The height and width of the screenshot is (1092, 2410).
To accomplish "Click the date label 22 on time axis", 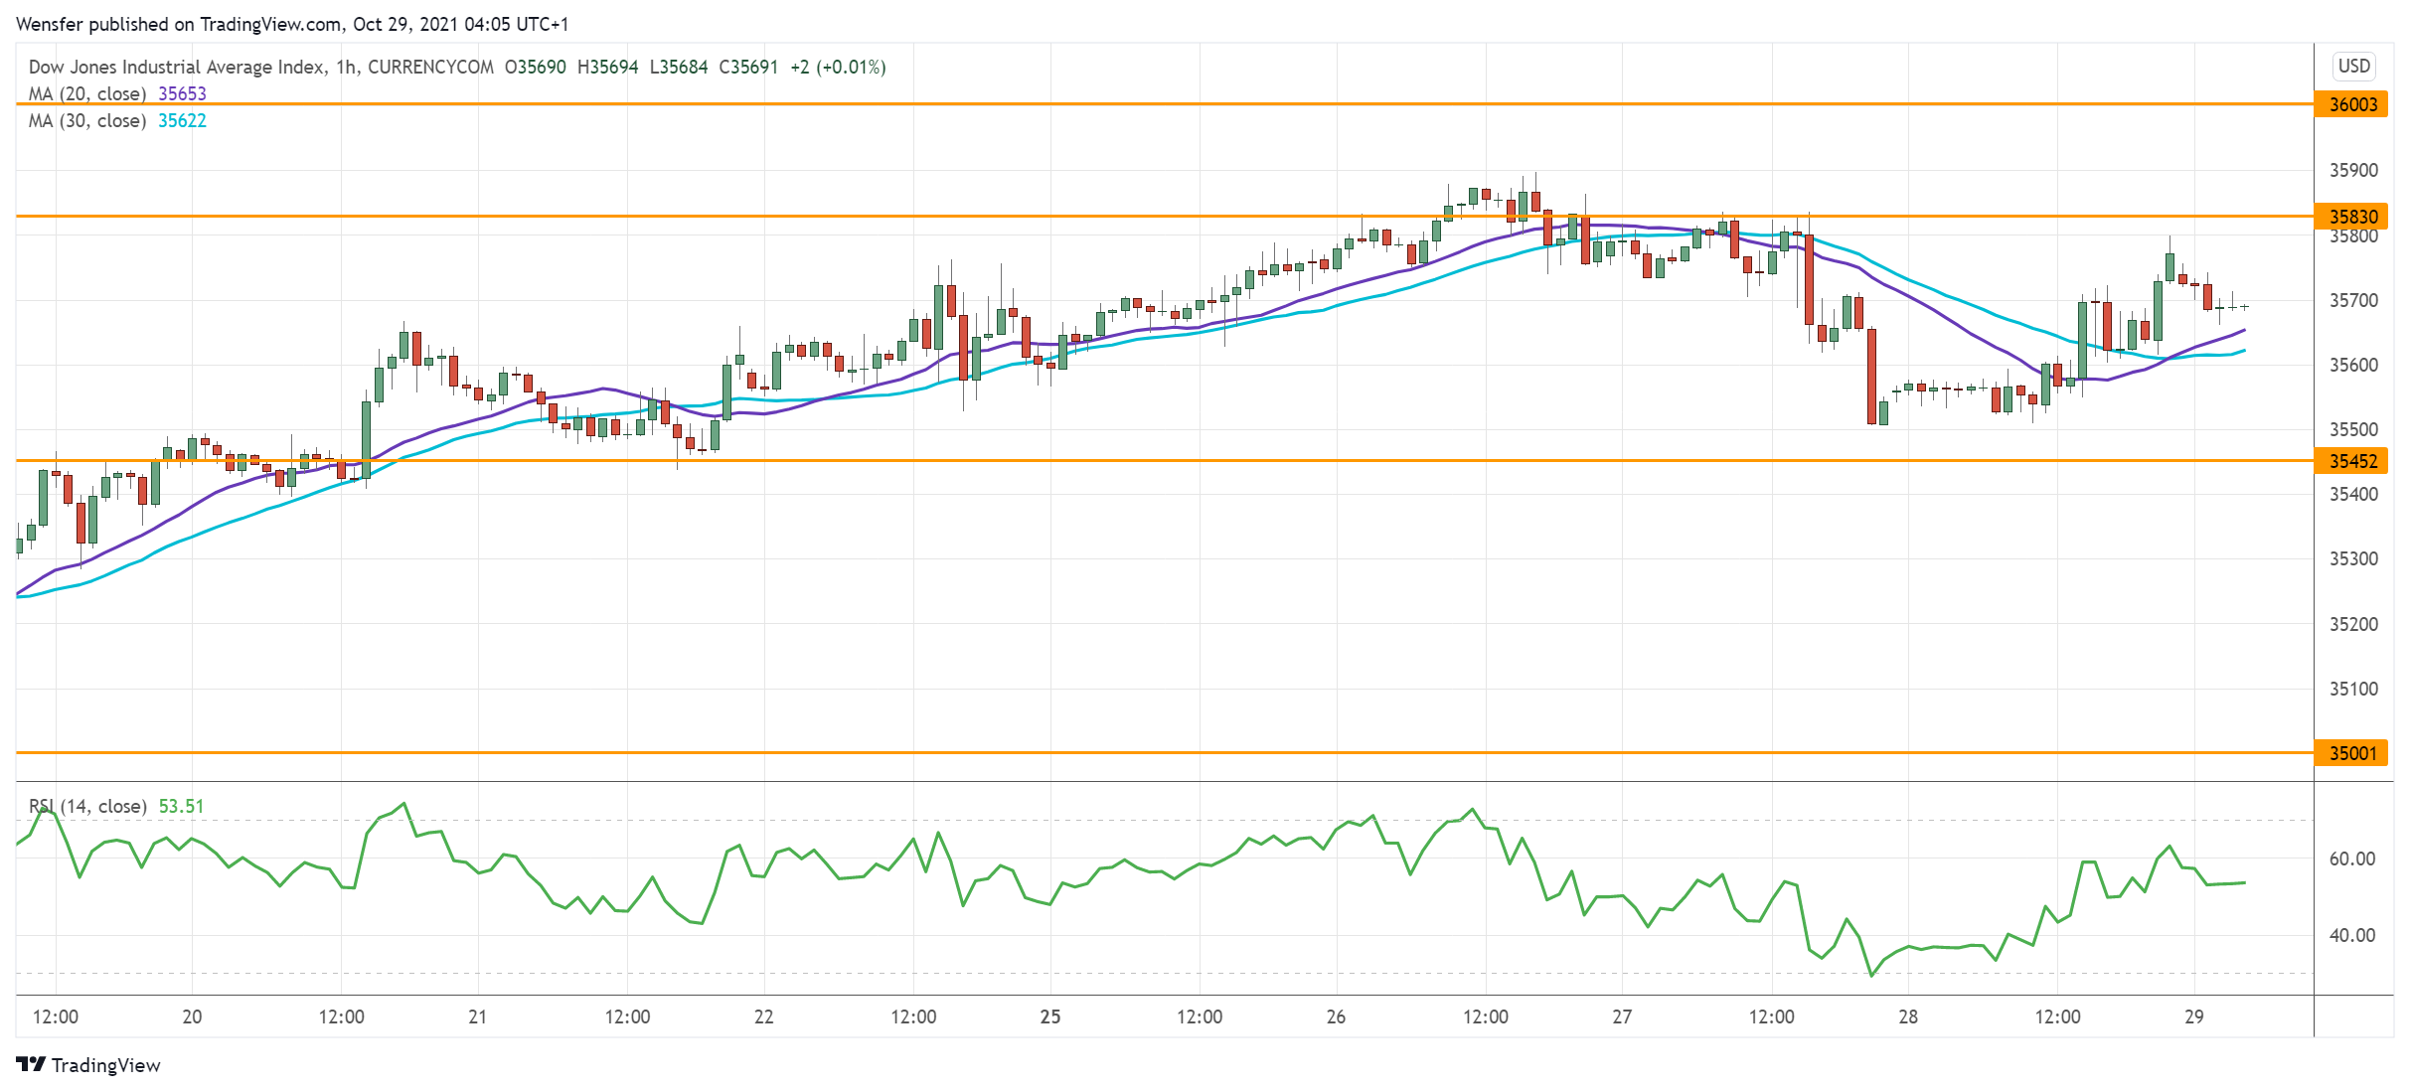I will tap(763, 1016).
